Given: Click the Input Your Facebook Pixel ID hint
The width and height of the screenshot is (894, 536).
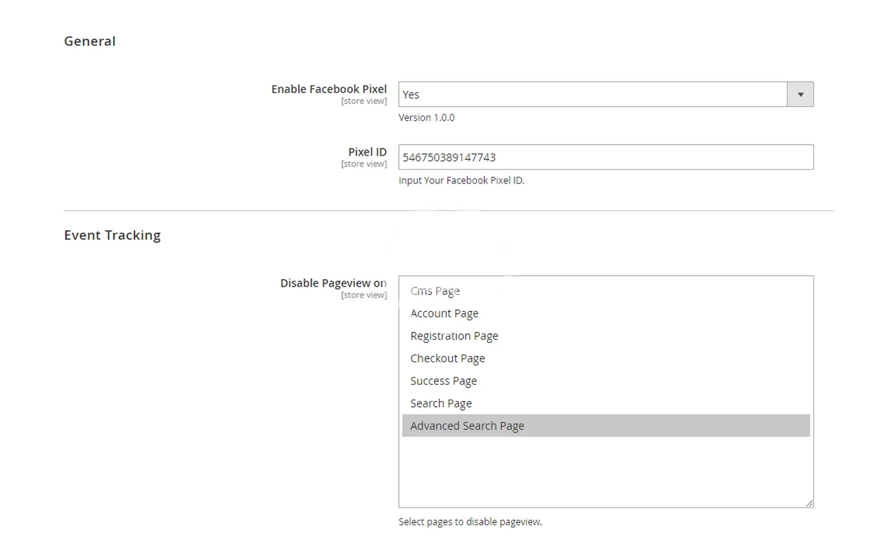Looking at the screenshot, I should click(461, 181).
